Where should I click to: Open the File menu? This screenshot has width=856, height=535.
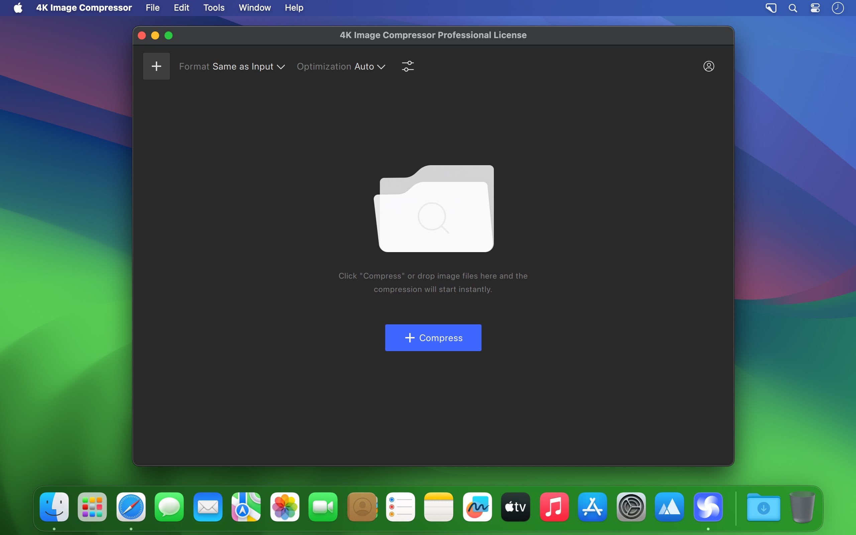point(152,8)
